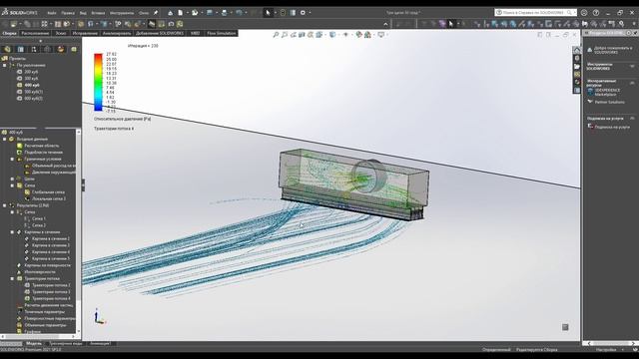Click the Apply Scene icon in the view toolbar

point(367,35)
